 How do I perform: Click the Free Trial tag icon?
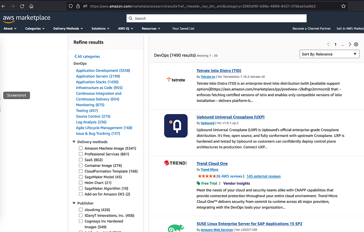click(199, 183)
